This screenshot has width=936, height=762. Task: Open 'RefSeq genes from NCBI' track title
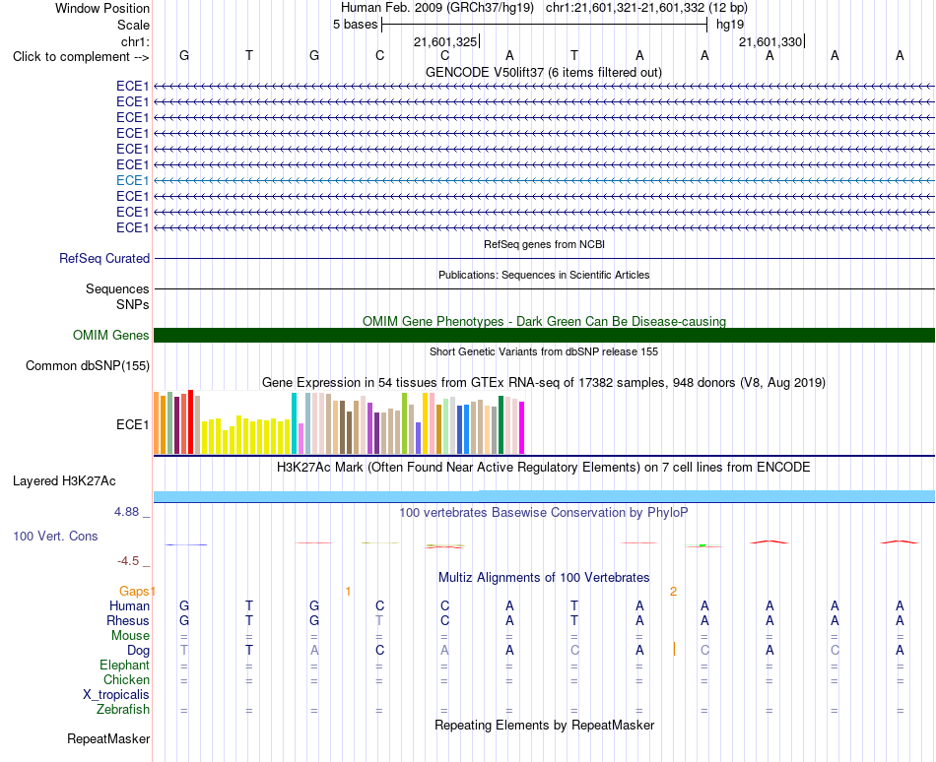pos(544,244)
